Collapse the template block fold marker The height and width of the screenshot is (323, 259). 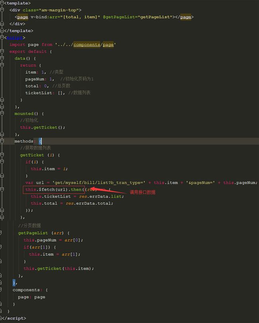click(2, 3)
